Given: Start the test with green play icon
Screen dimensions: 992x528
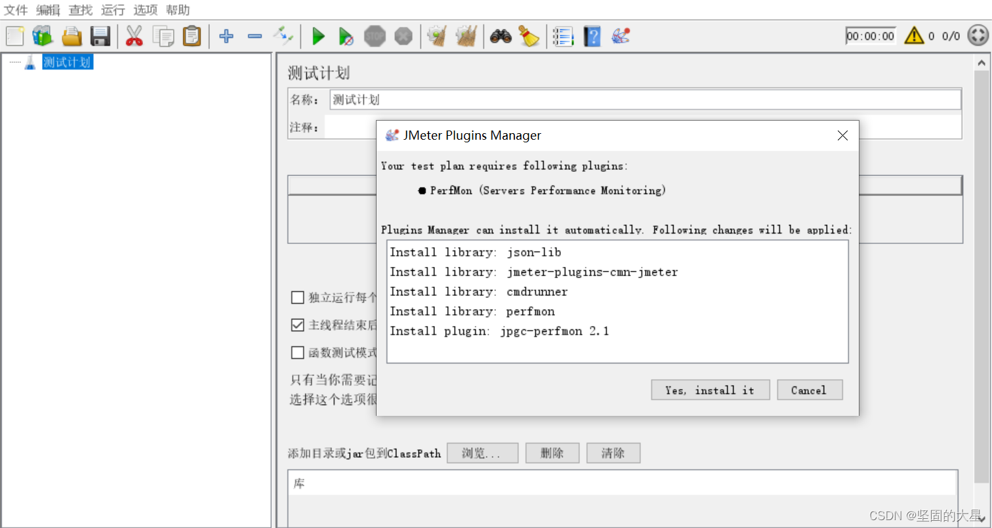Looking at the screenshot, I should (x=318, y=36).
